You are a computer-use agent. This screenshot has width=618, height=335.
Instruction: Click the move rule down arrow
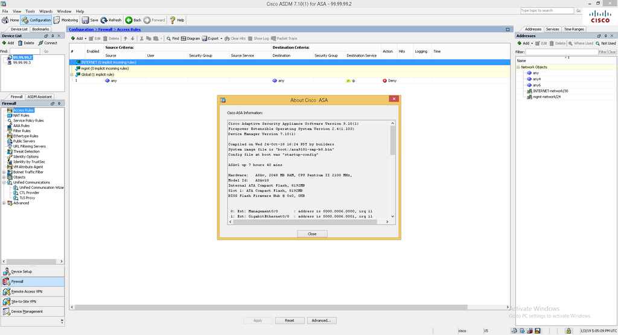point(132,39)
